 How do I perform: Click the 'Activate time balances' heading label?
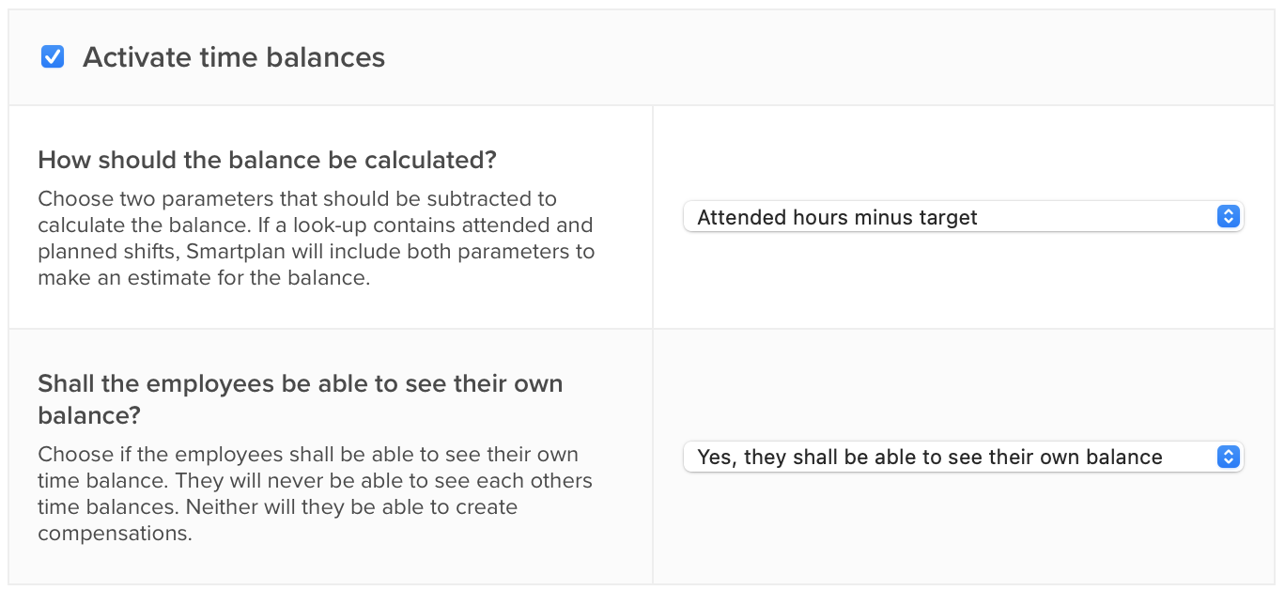[x=233, y=56]
